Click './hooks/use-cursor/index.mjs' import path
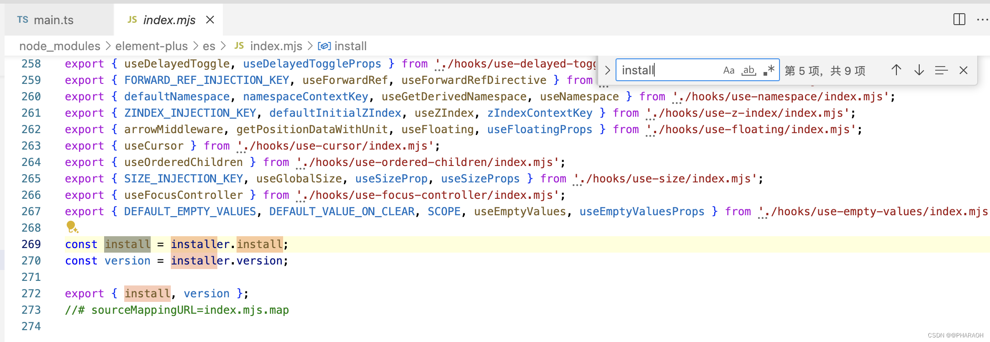The image size is (990, 342). [335, 146]
